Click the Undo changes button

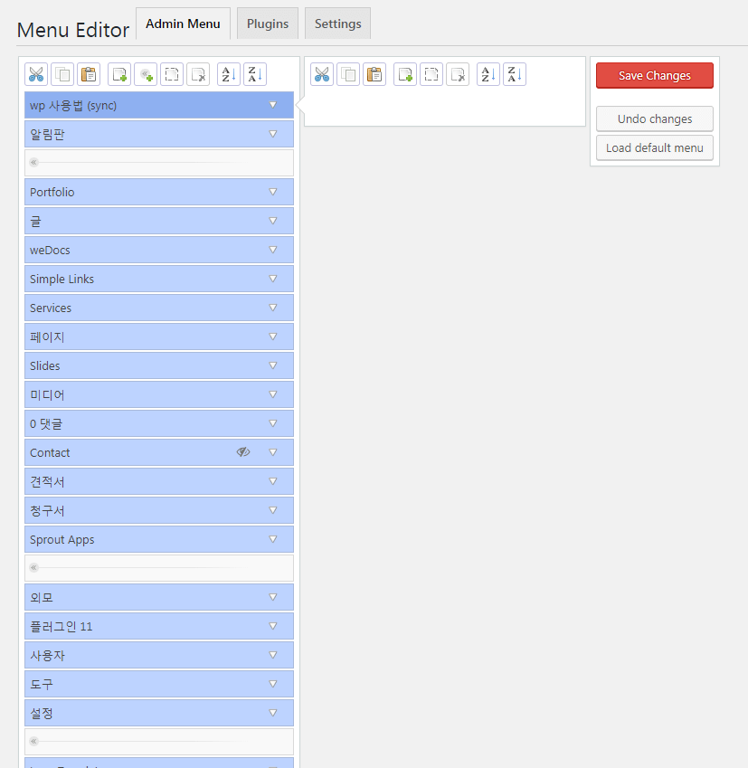(x=655, y=119)
